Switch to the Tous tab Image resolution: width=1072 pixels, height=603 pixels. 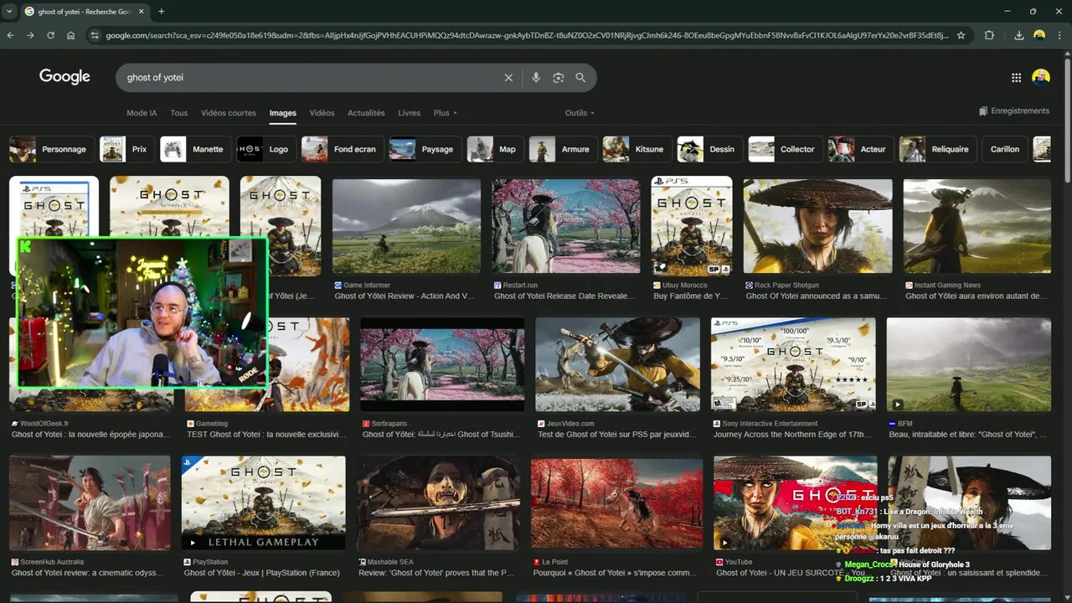(178, 113)
